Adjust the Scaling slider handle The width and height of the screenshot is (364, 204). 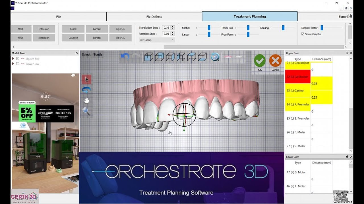[x=283, y=27]
